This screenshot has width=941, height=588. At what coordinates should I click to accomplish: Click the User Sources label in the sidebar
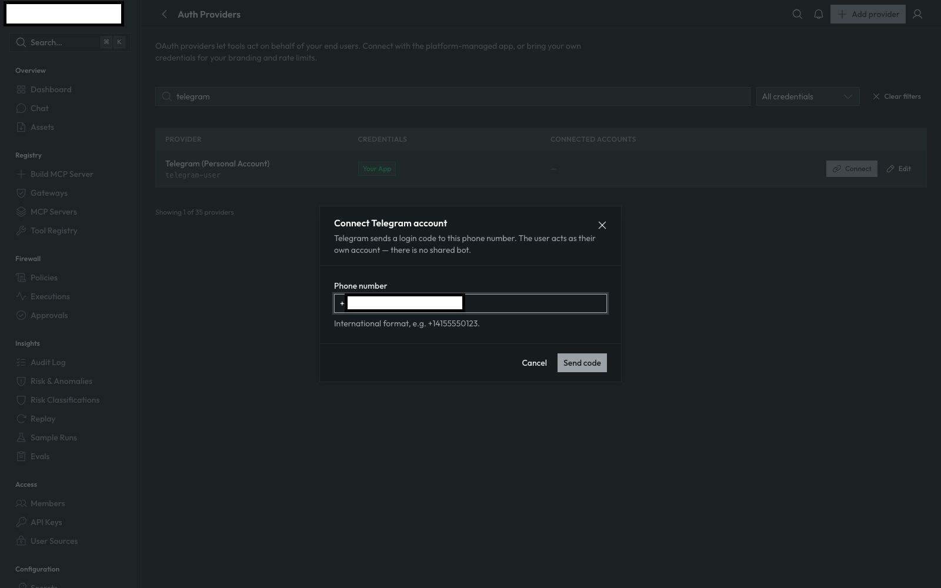coord(54,541)
